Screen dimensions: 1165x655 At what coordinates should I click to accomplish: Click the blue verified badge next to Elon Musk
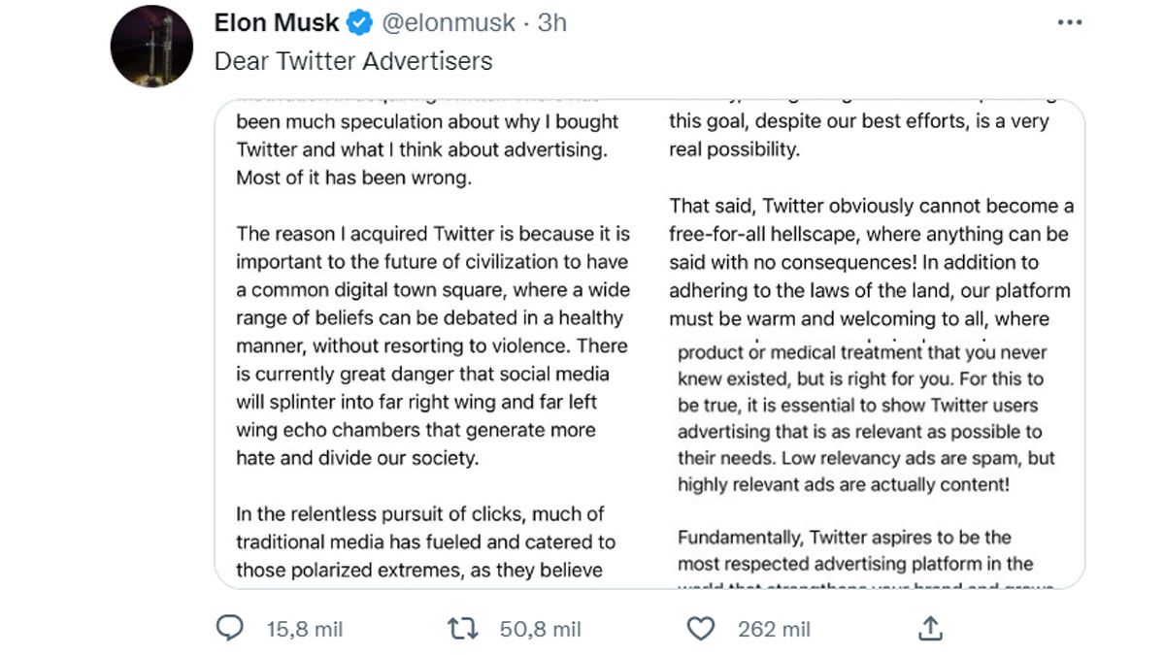click(x=358, y=21)
